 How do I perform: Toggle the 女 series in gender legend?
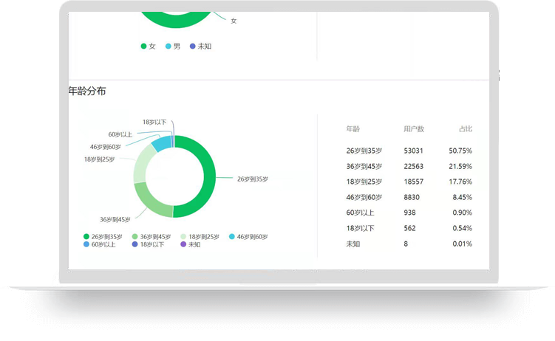click(148, 46)
